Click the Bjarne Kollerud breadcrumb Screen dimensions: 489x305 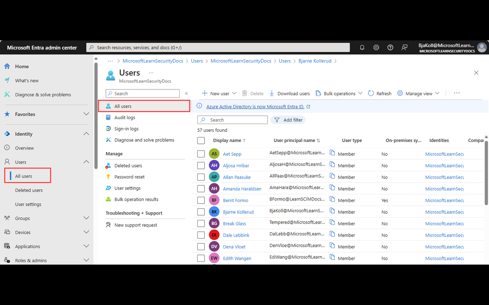pos(315,61)
